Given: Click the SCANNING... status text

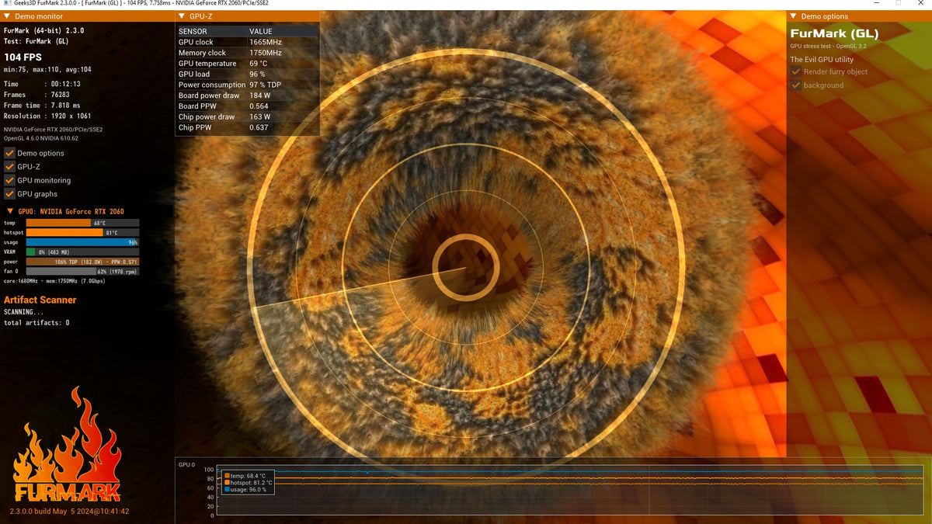Looking at the screenshot, I should 24,312.
